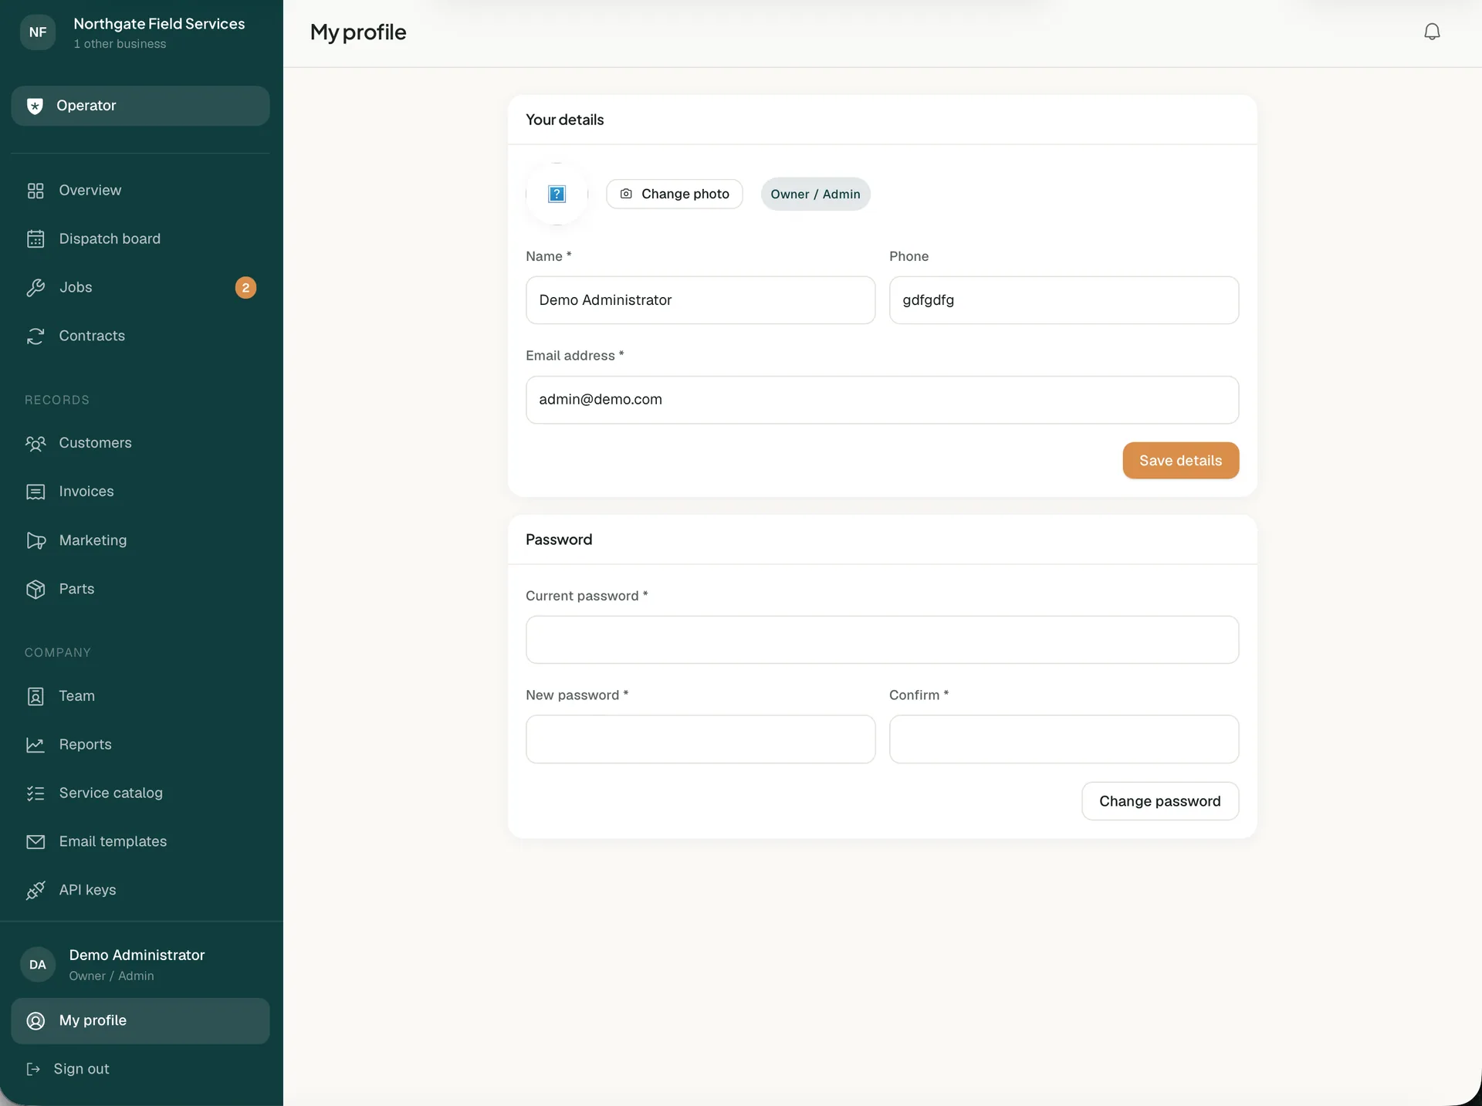Select the My profile sidebar item
Viewport: 1482px width, 1106px height.
coord(140,1021)
